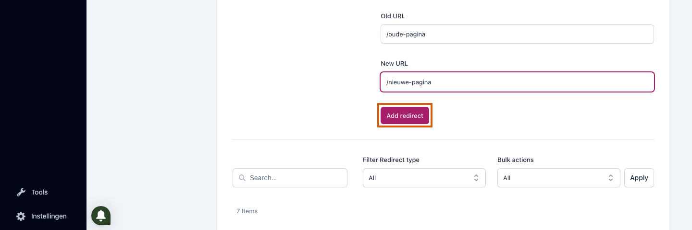
Task: Click the New URL field label
Action: pos(394,64)
